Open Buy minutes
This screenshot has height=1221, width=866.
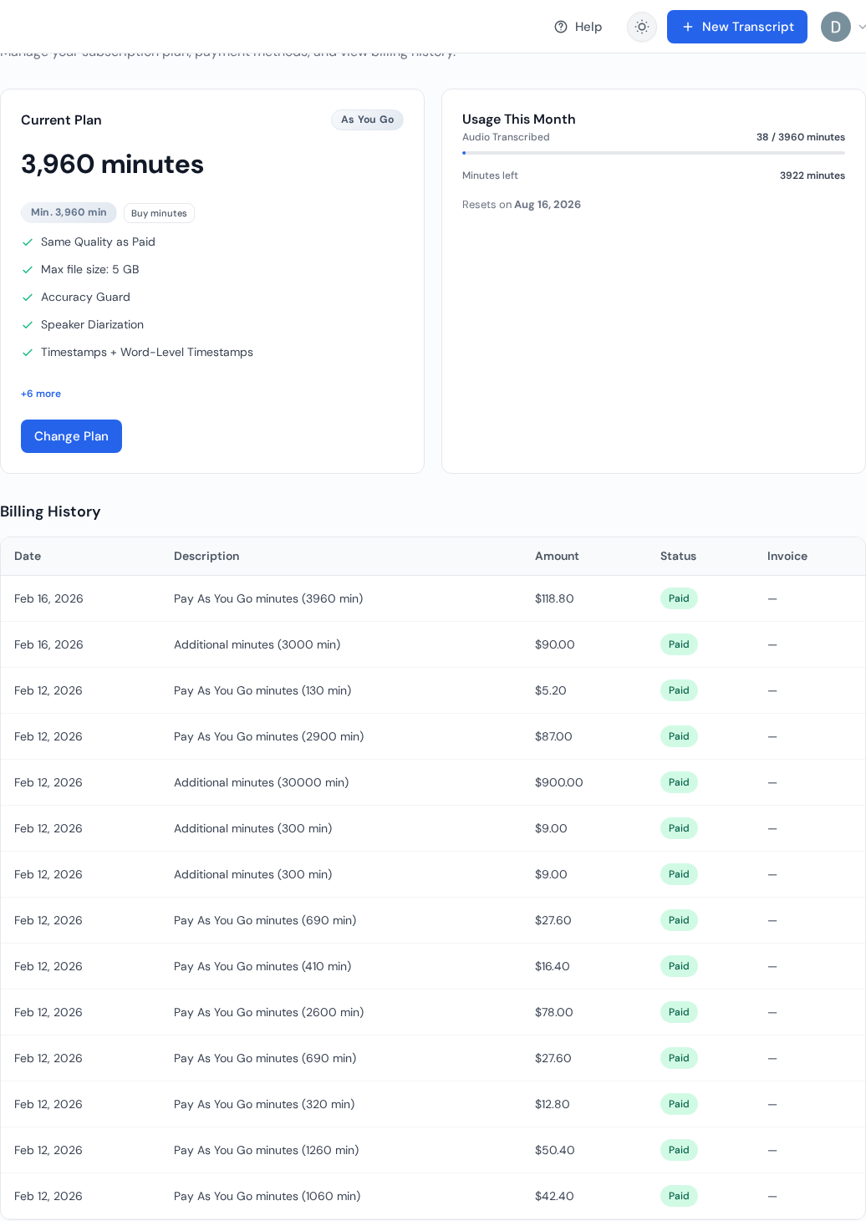159,213
